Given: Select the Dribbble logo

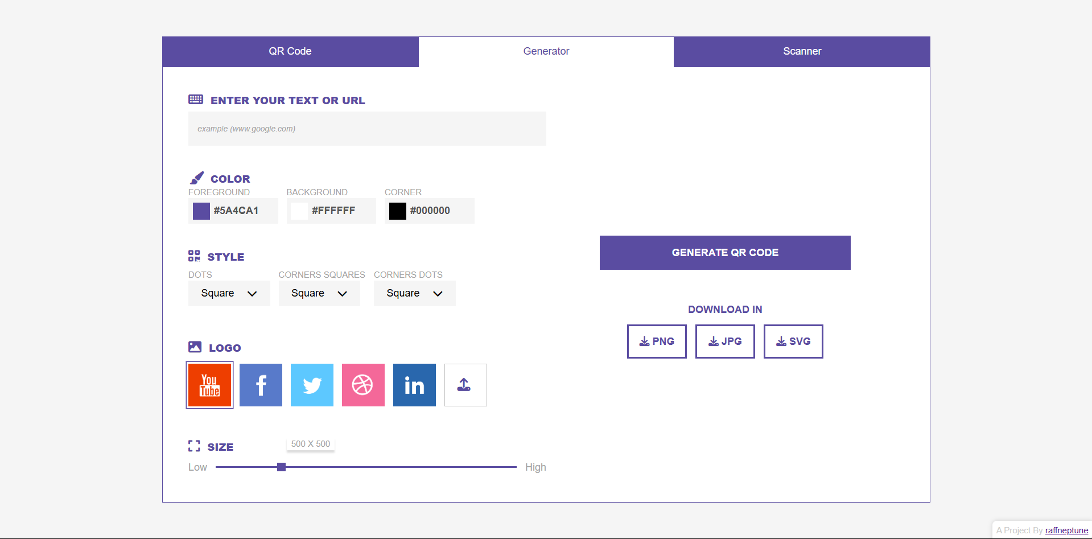Looking at the screenshot, I should pyautogui.click(x=363, y=385).
